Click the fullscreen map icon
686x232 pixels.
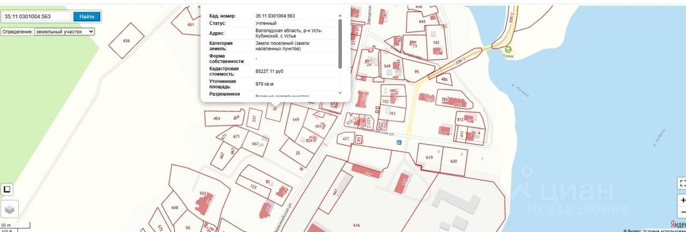681,183
